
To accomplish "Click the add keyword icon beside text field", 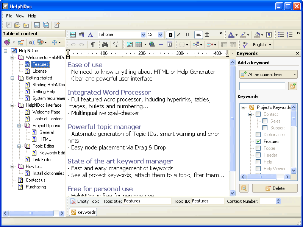I will point(292,86).
